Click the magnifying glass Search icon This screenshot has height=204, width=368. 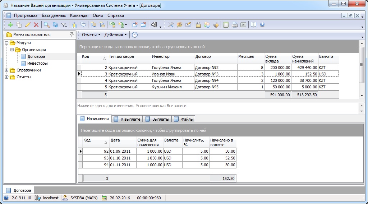click(x=47, y=25)
